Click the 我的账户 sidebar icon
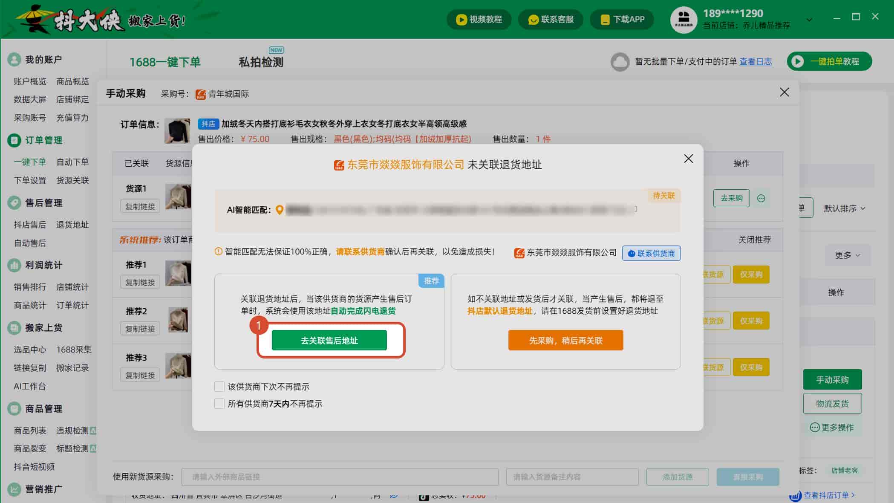The width and height of the screenshot is (894, 503). tap(14, 59)
